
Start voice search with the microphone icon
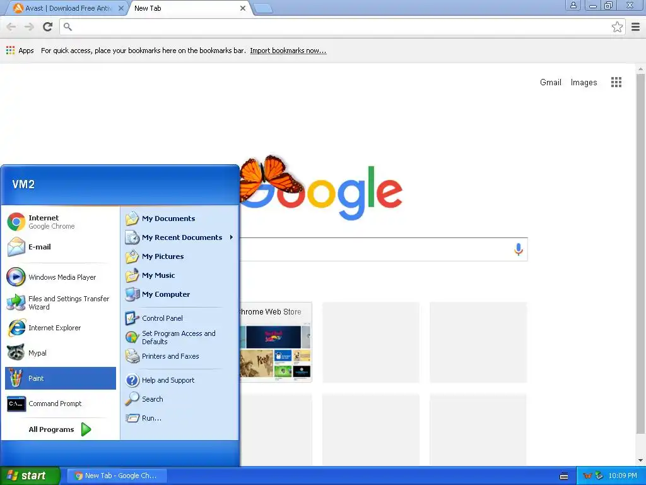click(x=519, y=249)
